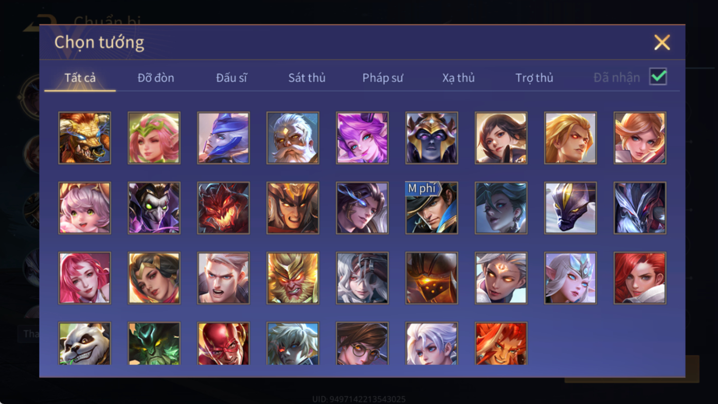The width and height of the screenshot is (718, 404).
Task: Open the 'Trợ thủ' tab
Action: pyautogui.click(x=534, y=78)
